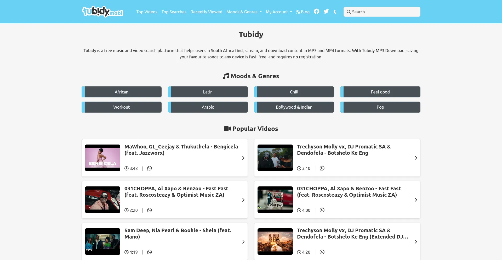Image resolution: width=502 pixels, height=260 pixels.
Task: Open the Shela video thumbnail
Action: (x=102, y=241)
